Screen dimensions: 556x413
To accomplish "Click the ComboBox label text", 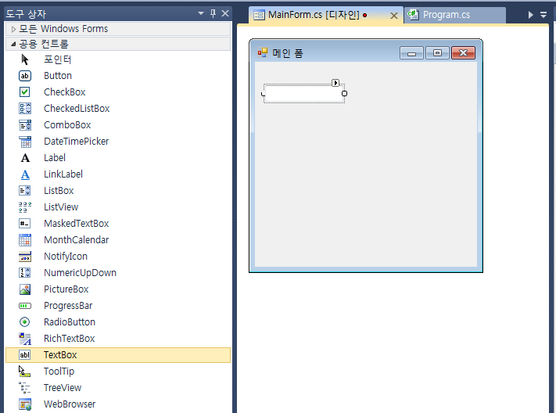I will click(x=67, y=125).
